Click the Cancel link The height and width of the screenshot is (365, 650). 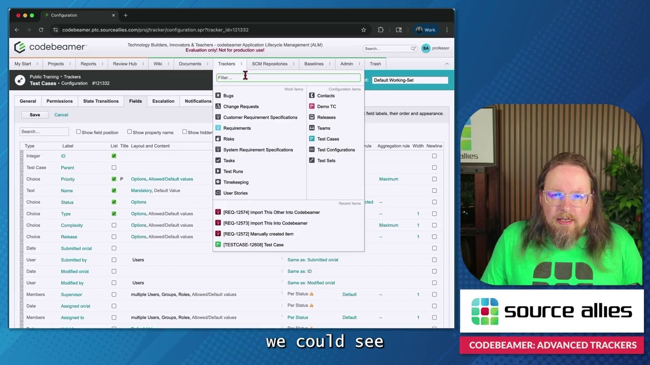coord(61,115)
